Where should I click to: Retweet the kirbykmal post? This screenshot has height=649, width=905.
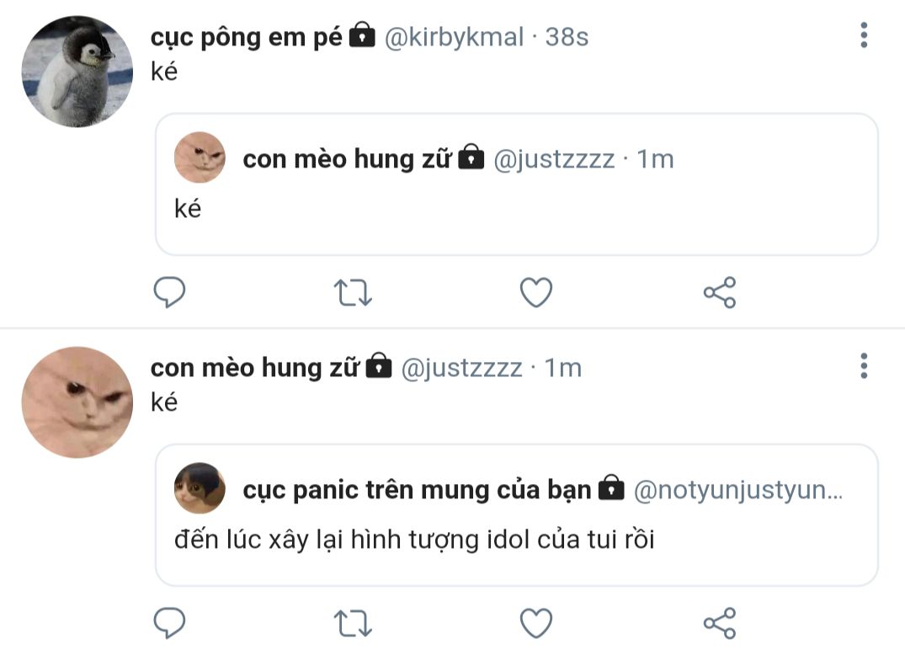coord(353,292)
